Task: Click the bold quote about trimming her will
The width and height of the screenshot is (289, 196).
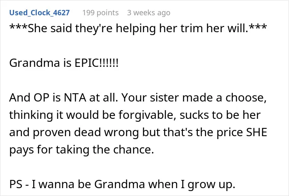Action: [x=138, y=28]
